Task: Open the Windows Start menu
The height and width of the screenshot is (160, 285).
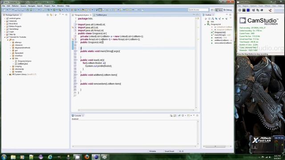Action: click(x=4, y=157)
